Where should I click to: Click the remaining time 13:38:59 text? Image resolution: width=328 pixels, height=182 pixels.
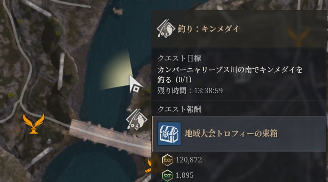[x=208, y=91]
